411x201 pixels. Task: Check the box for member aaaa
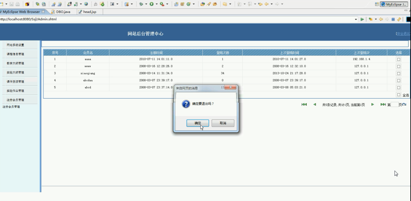pyautogui.click(x=399, y=59)
